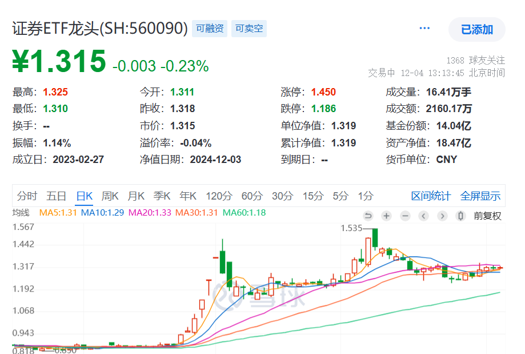Switch to the 五日 tab
Viewport: 525px width, 354px height.
click(x=56, y=196)
